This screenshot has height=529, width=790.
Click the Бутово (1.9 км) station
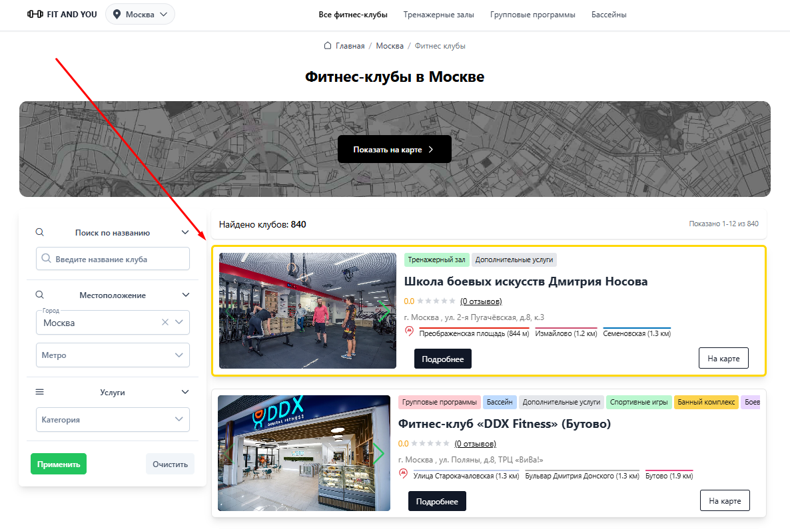pos(669,476)
